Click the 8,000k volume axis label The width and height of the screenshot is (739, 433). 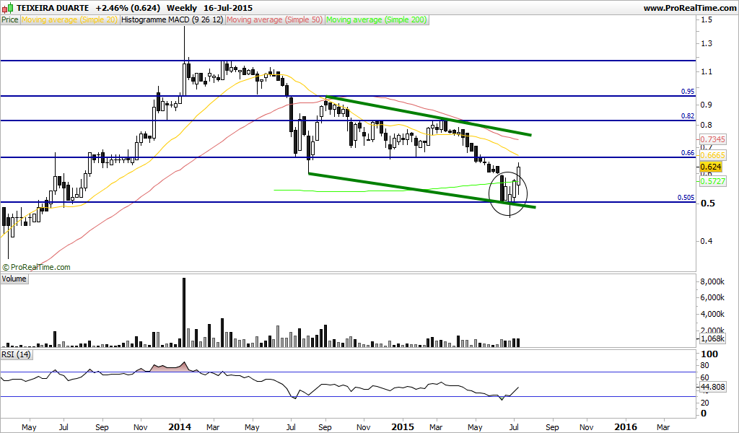point(712,281)
